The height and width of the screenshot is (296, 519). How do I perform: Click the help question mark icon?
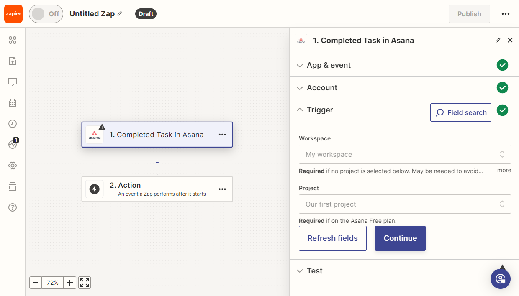13,207
